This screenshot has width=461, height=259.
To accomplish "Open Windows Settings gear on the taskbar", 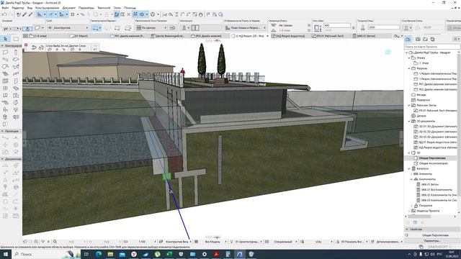I will pos(205,254).
